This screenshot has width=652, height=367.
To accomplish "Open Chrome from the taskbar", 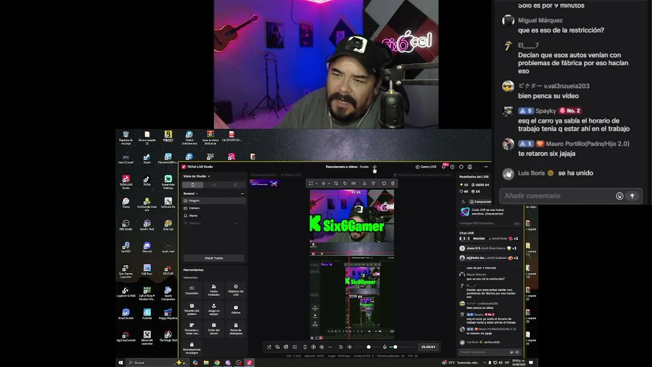I will (217, 363).
